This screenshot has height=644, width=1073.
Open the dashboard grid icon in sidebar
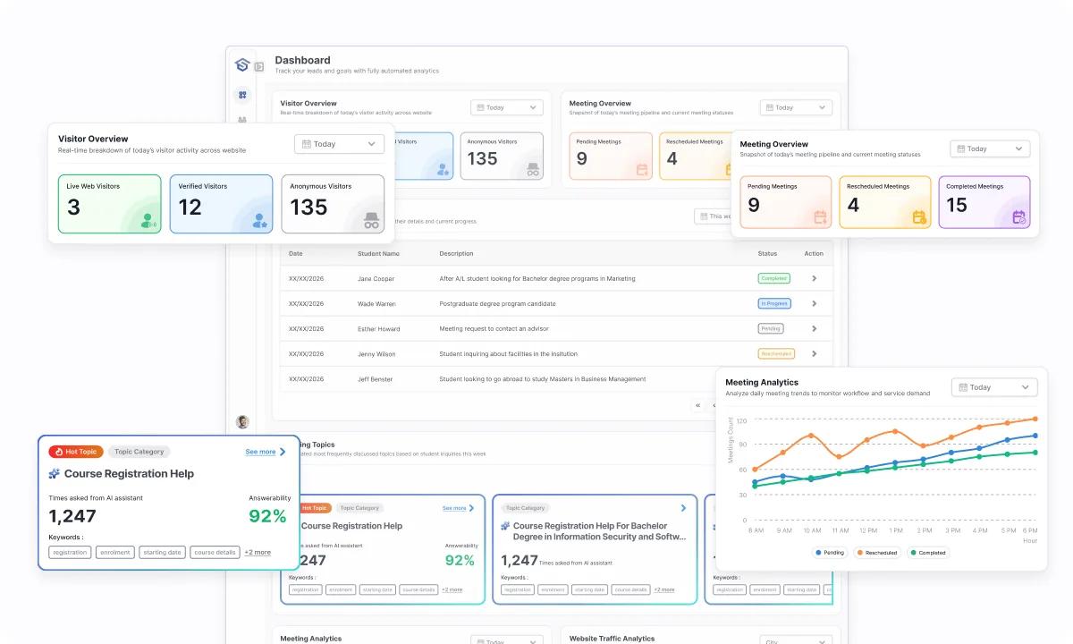[242, 95]
